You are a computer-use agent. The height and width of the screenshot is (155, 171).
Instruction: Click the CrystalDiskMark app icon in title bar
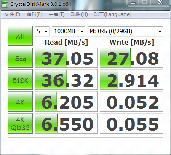(x=5, y=4)
